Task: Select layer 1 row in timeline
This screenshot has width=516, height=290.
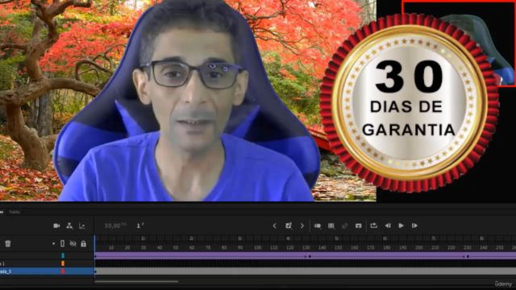Action: (47, 263)
